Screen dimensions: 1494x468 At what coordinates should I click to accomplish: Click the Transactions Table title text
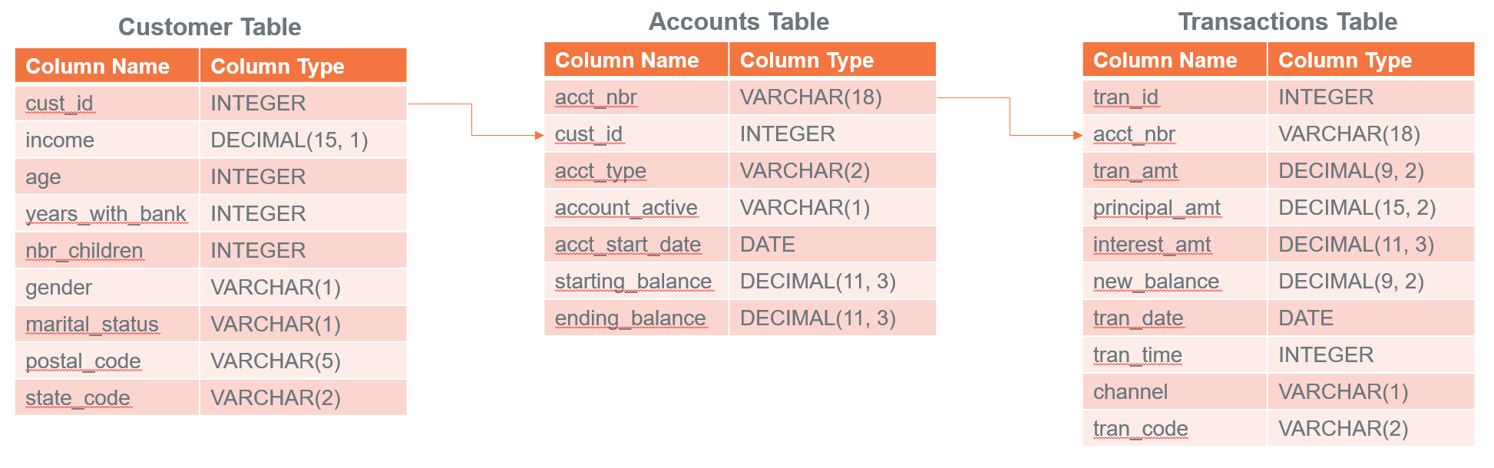tap(1287, 22)
